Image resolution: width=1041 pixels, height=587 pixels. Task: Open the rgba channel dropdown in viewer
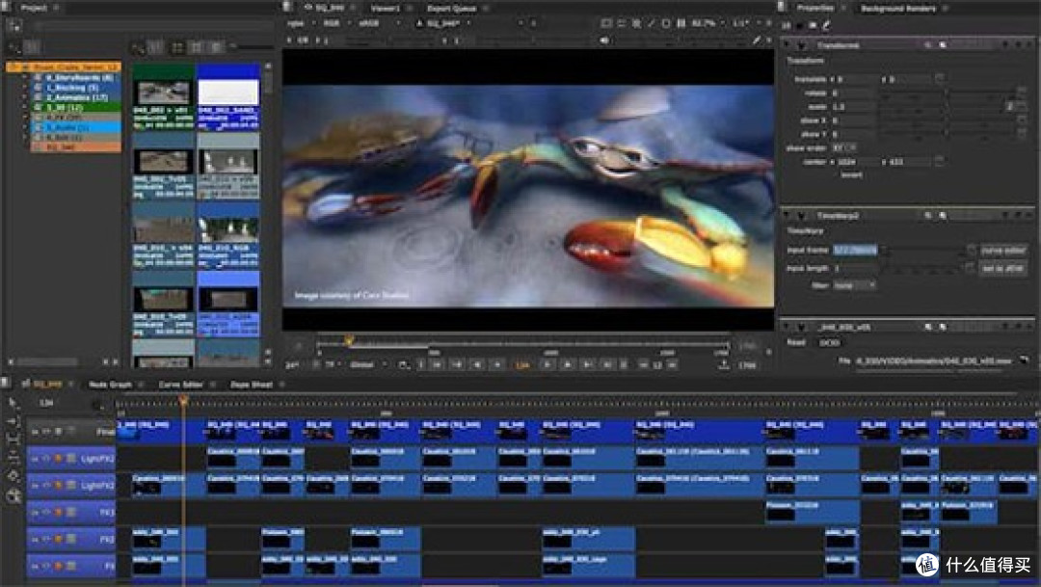[x=301, y=23]
